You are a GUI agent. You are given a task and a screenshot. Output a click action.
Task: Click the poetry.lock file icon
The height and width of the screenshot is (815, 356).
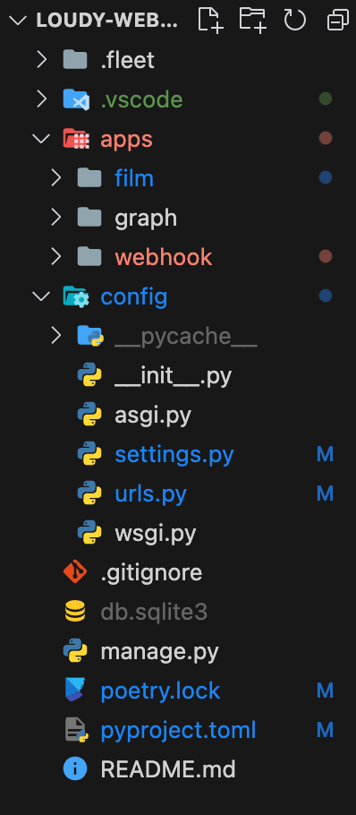click(x=75, y=691)
